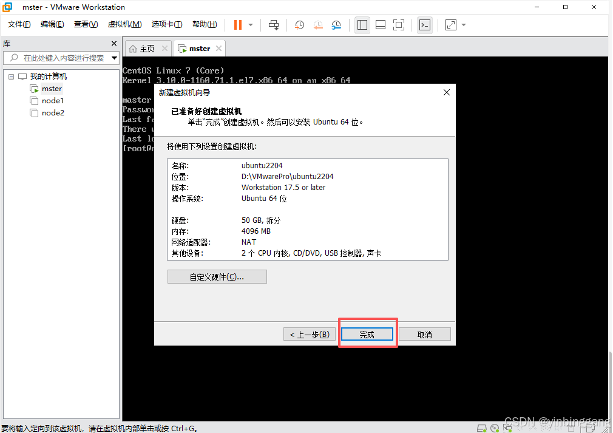Focus the library search input field
This screenshot has height=433, width=613.
click(61, 58)
